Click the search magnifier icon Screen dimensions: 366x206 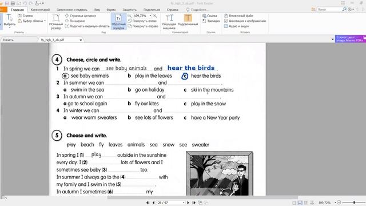pos(344,10)
